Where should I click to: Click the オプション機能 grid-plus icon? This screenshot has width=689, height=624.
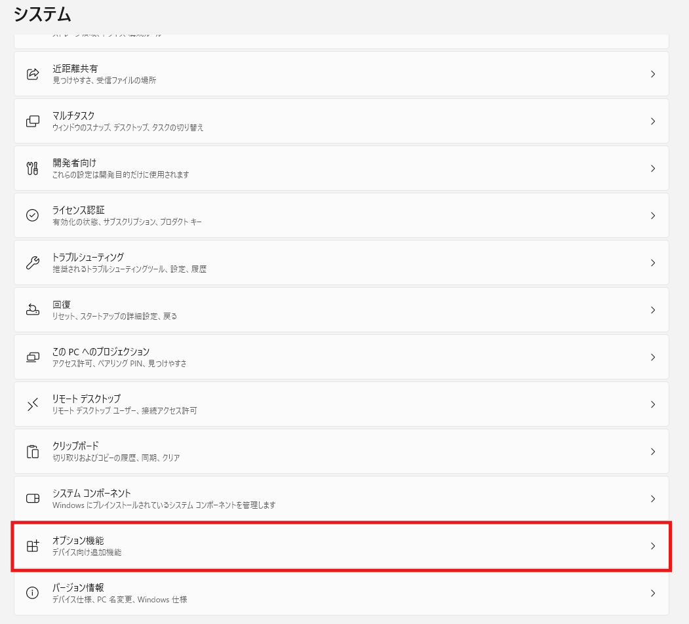[x=33, y=546]
